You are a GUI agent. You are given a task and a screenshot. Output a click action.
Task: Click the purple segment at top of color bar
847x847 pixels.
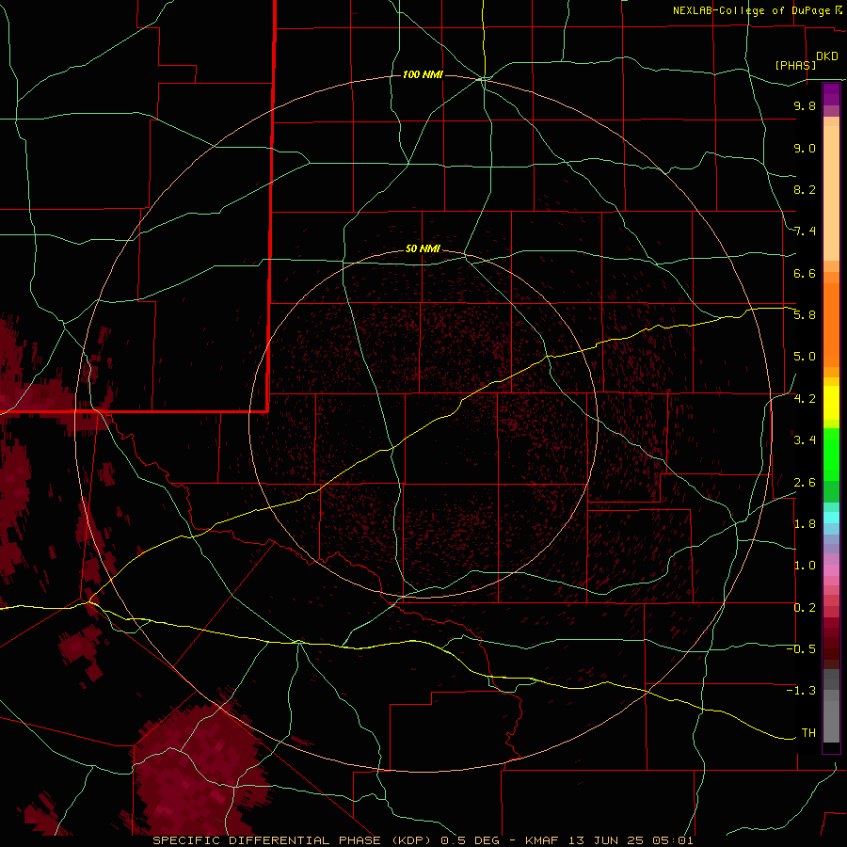831,95
